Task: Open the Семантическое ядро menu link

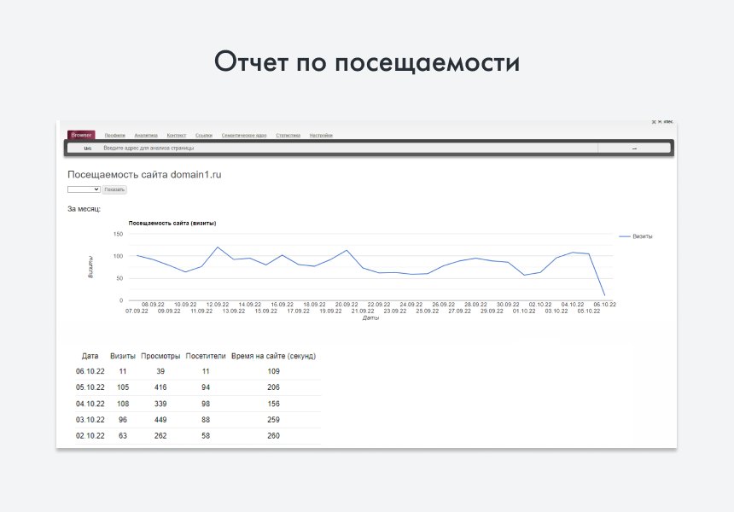Action: pos(244,136)
